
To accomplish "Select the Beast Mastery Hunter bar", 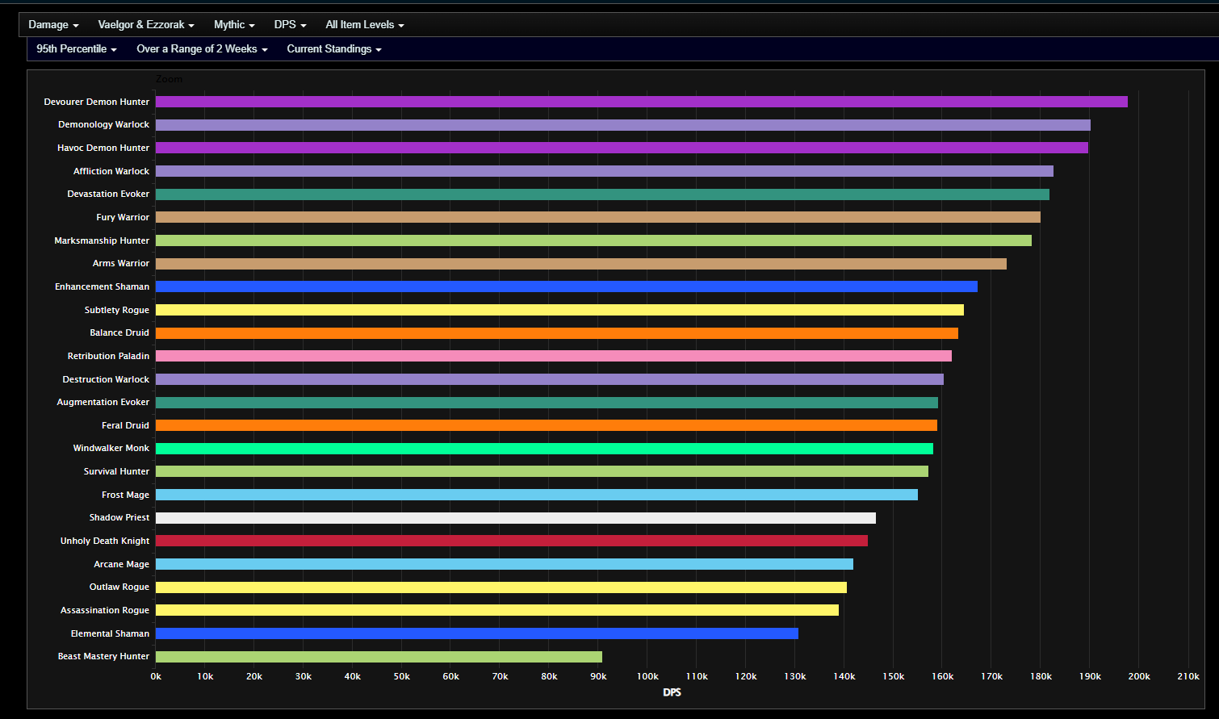I will [379, 657].
